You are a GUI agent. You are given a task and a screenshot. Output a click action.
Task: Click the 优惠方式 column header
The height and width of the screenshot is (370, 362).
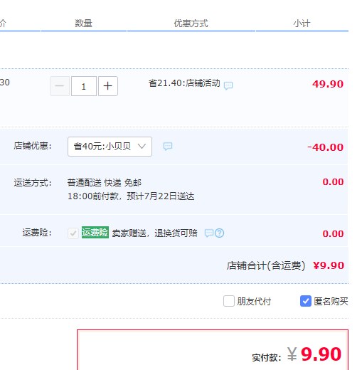point(191,23)
